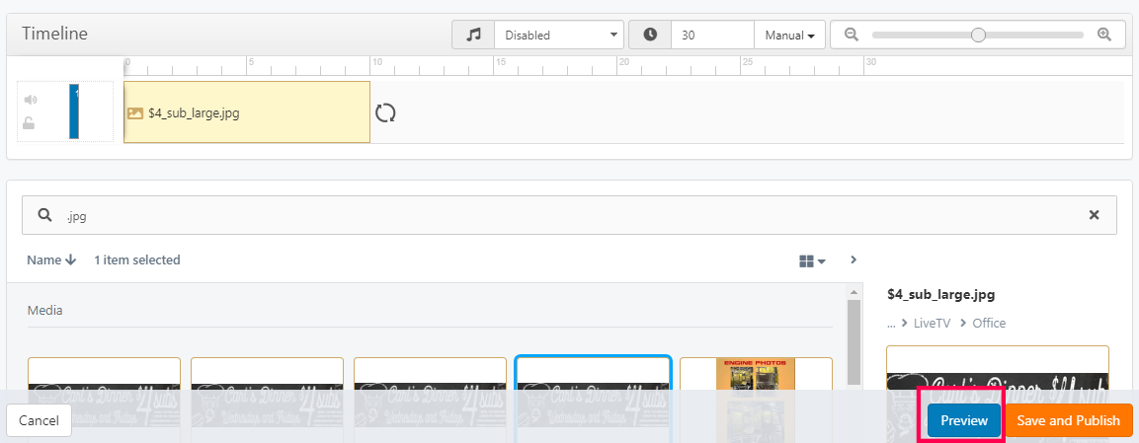Sort media by Name
Screen dimensions: 1139x443
pos(51,260)
